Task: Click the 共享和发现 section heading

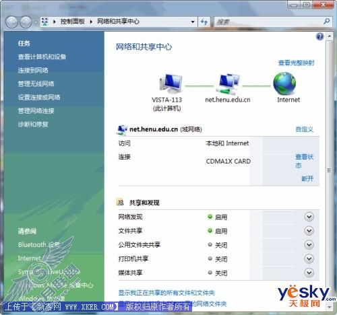Action: click(x=144, y=203)
